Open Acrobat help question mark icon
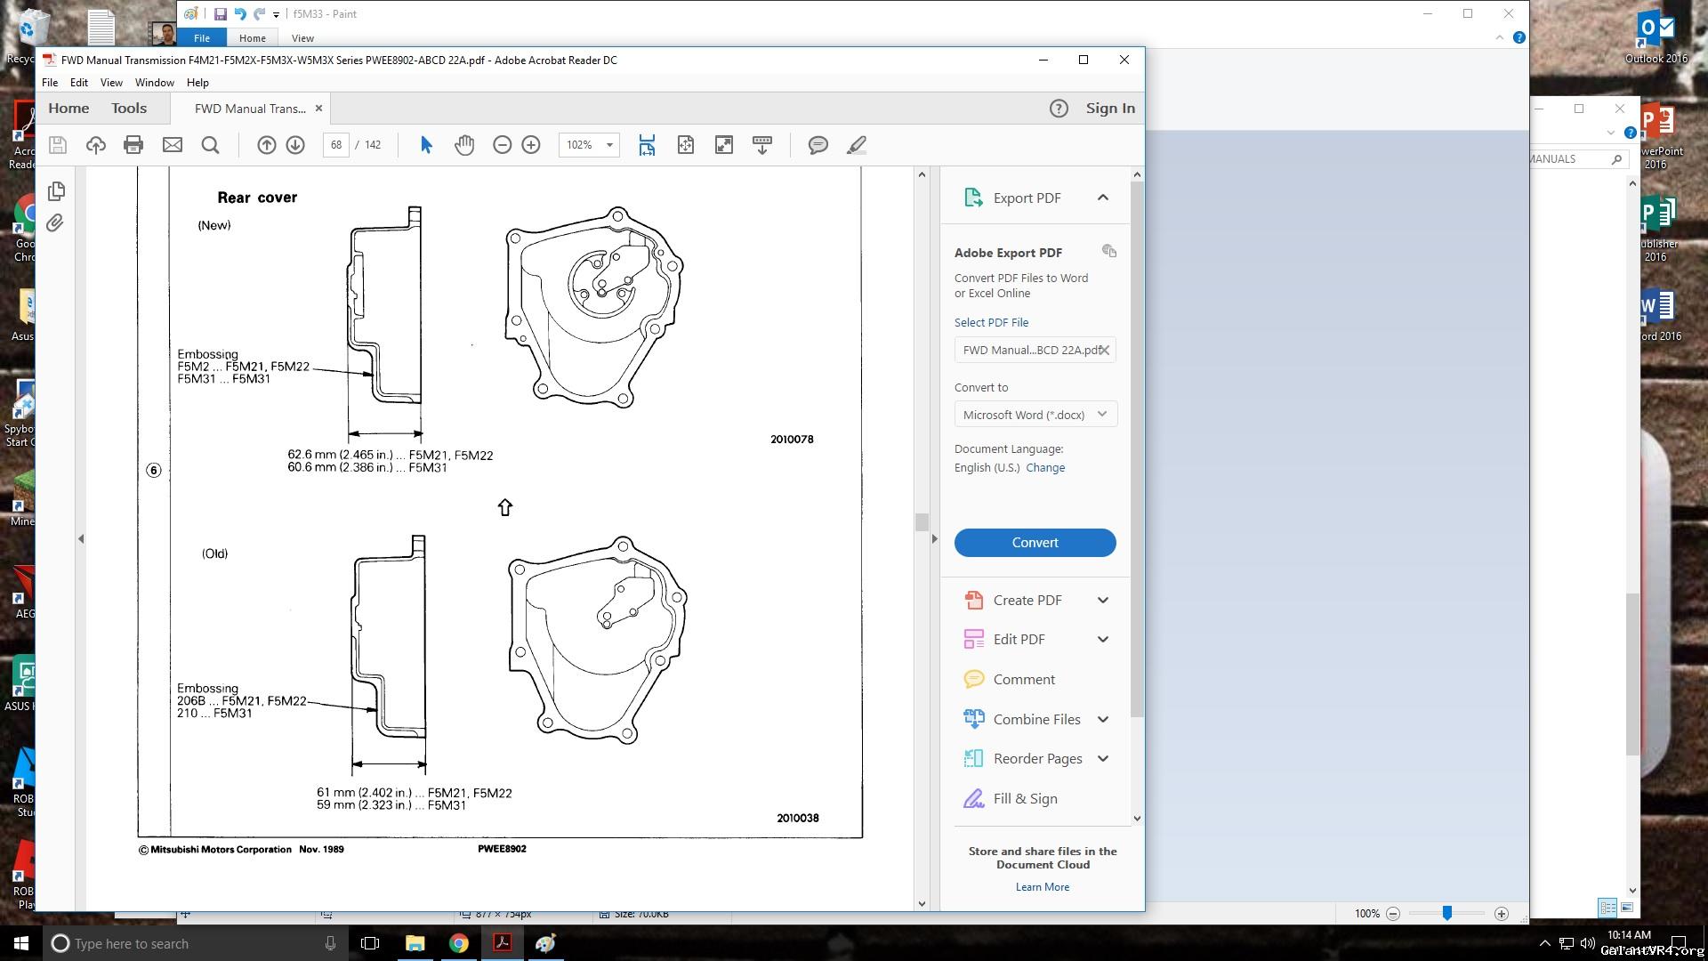 (x=1059, y=109)
